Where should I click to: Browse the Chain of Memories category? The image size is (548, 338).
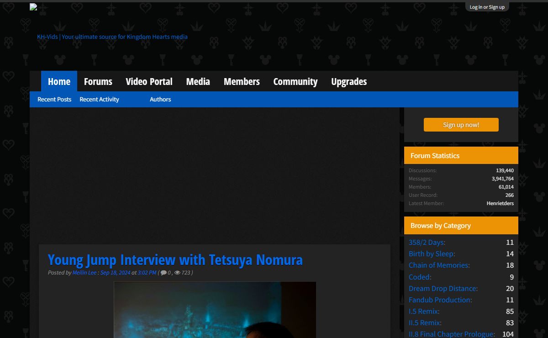pos(439,265)
